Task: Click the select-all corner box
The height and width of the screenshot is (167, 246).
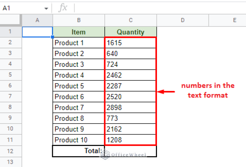Action: [11, 20]
